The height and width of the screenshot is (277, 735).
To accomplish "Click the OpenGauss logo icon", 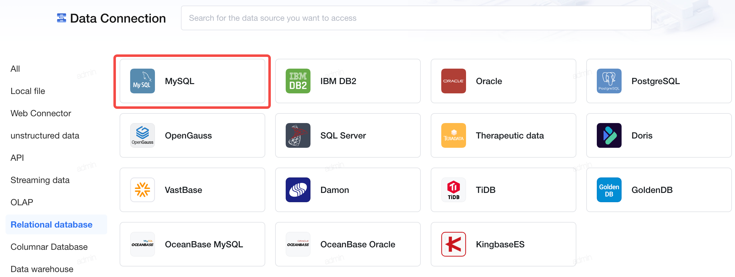I will coord(143,135).
